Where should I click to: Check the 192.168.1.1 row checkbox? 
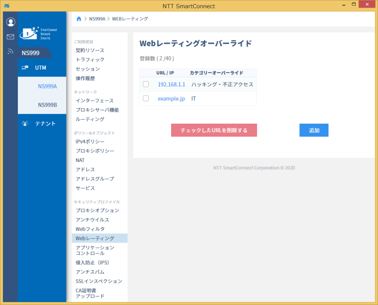pyautogui.click(x=146, y=84)
